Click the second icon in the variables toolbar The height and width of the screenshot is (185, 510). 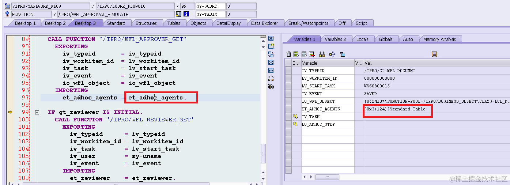296,54
